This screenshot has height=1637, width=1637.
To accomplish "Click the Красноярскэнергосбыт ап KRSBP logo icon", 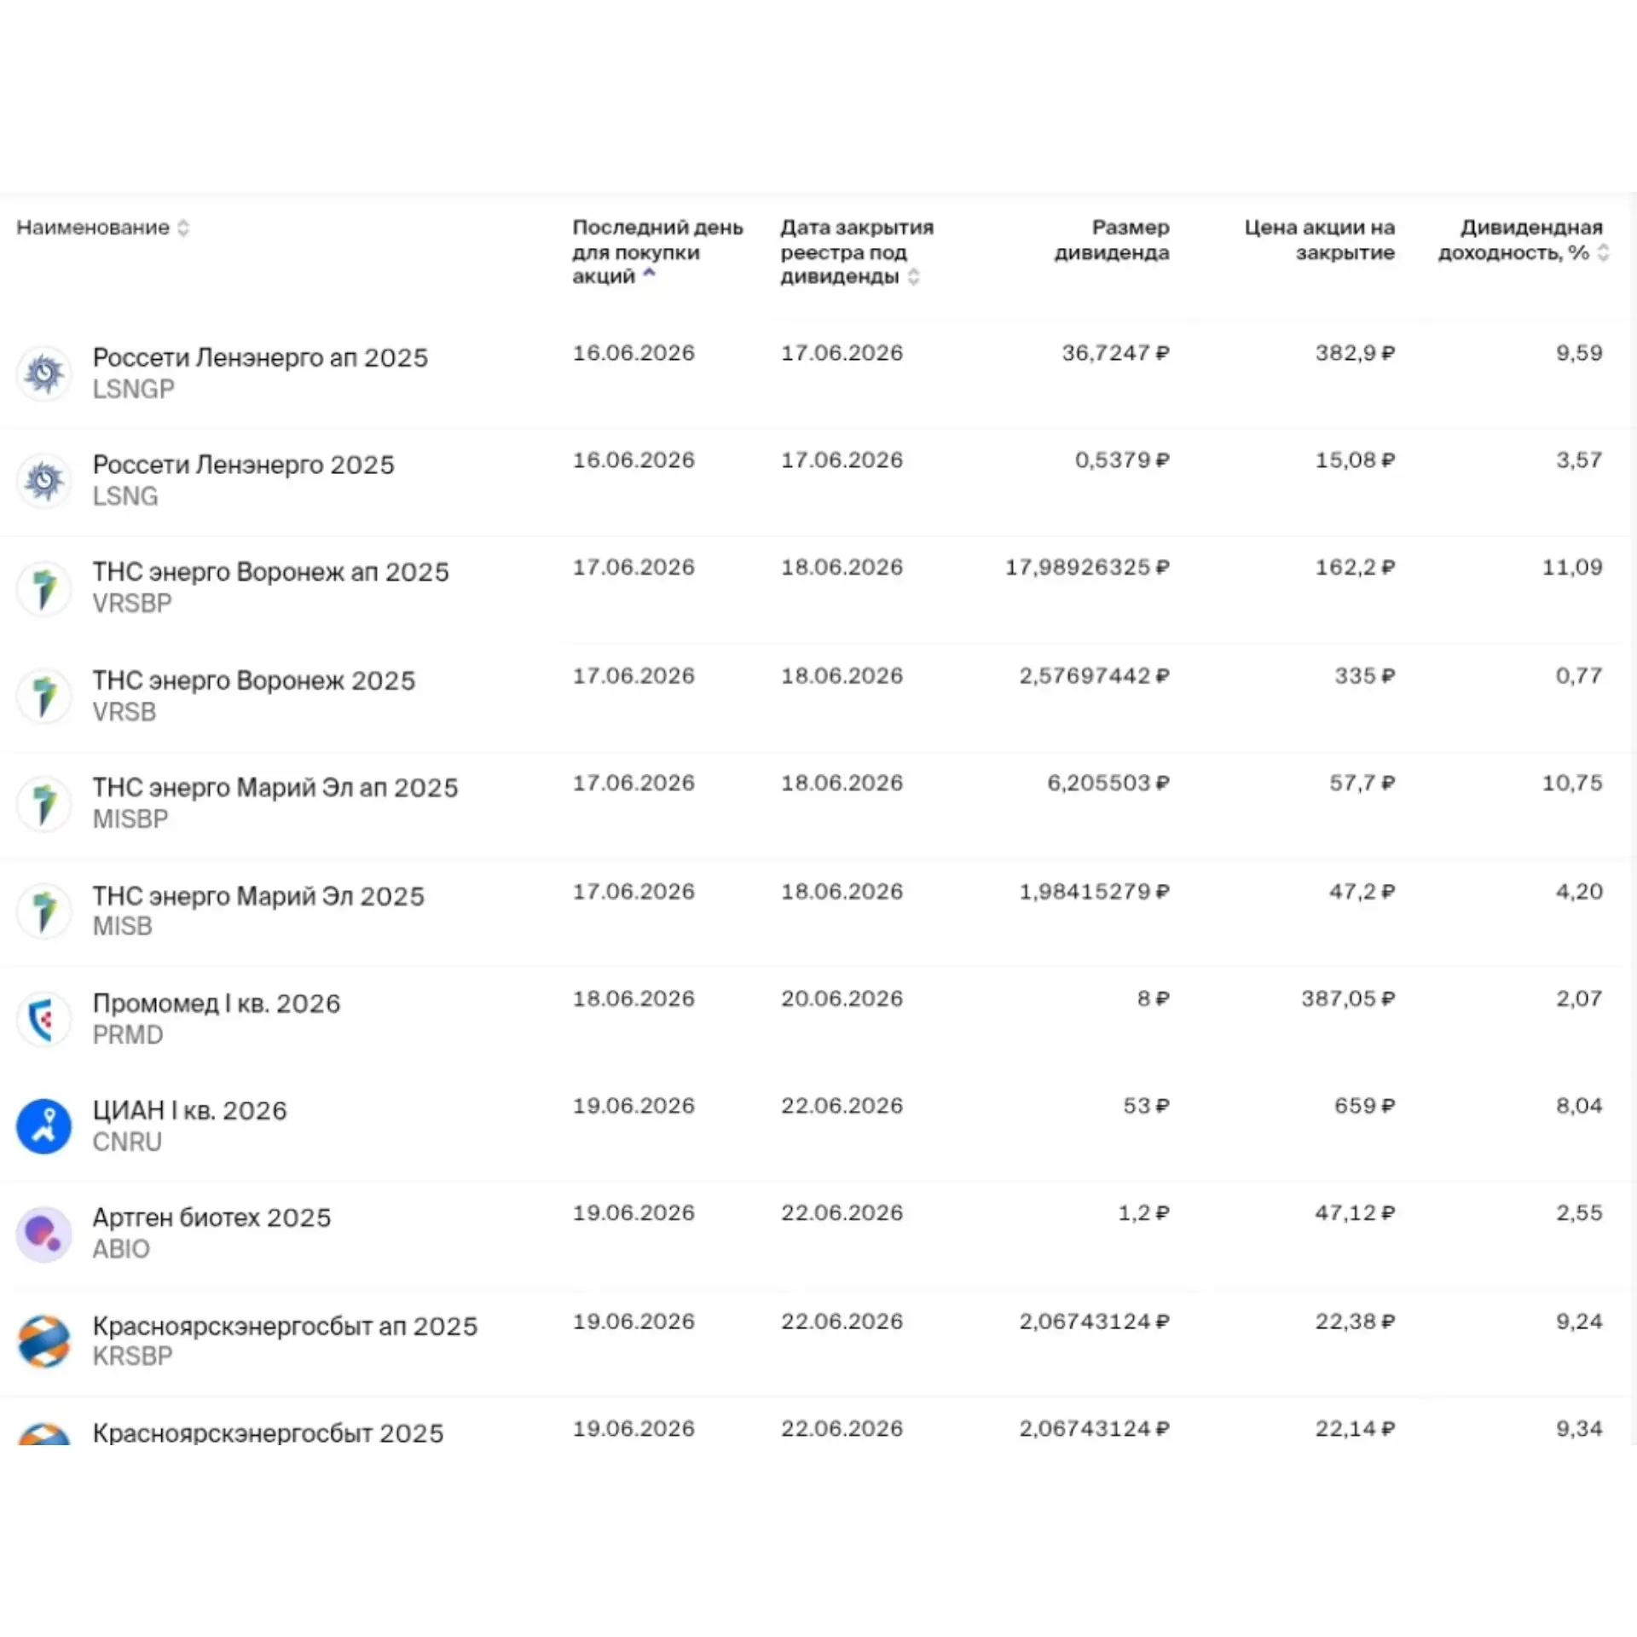I will [x=43, y=1341].
